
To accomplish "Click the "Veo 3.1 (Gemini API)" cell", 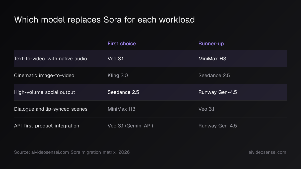I will click(x=130, y=126).
